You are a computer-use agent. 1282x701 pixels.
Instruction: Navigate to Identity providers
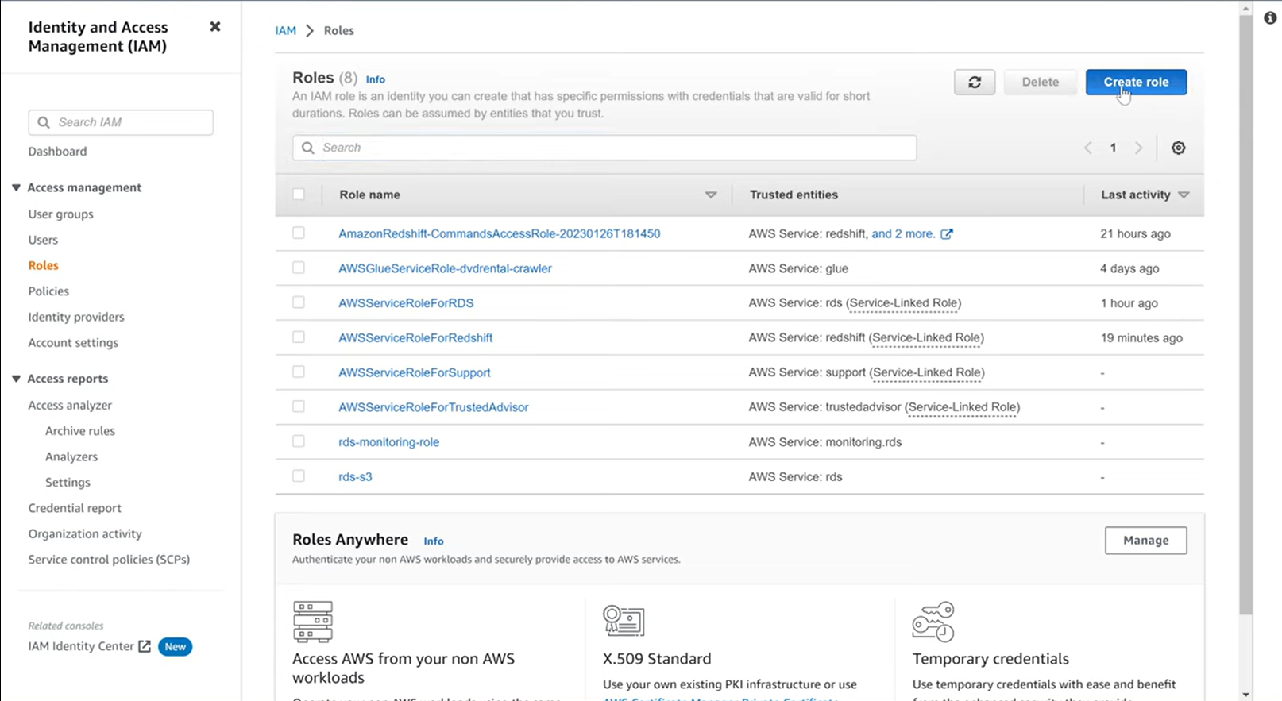76,317
